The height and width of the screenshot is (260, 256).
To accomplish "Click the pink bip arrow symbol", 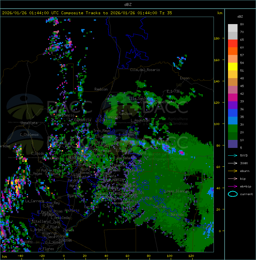I will 233,178.
